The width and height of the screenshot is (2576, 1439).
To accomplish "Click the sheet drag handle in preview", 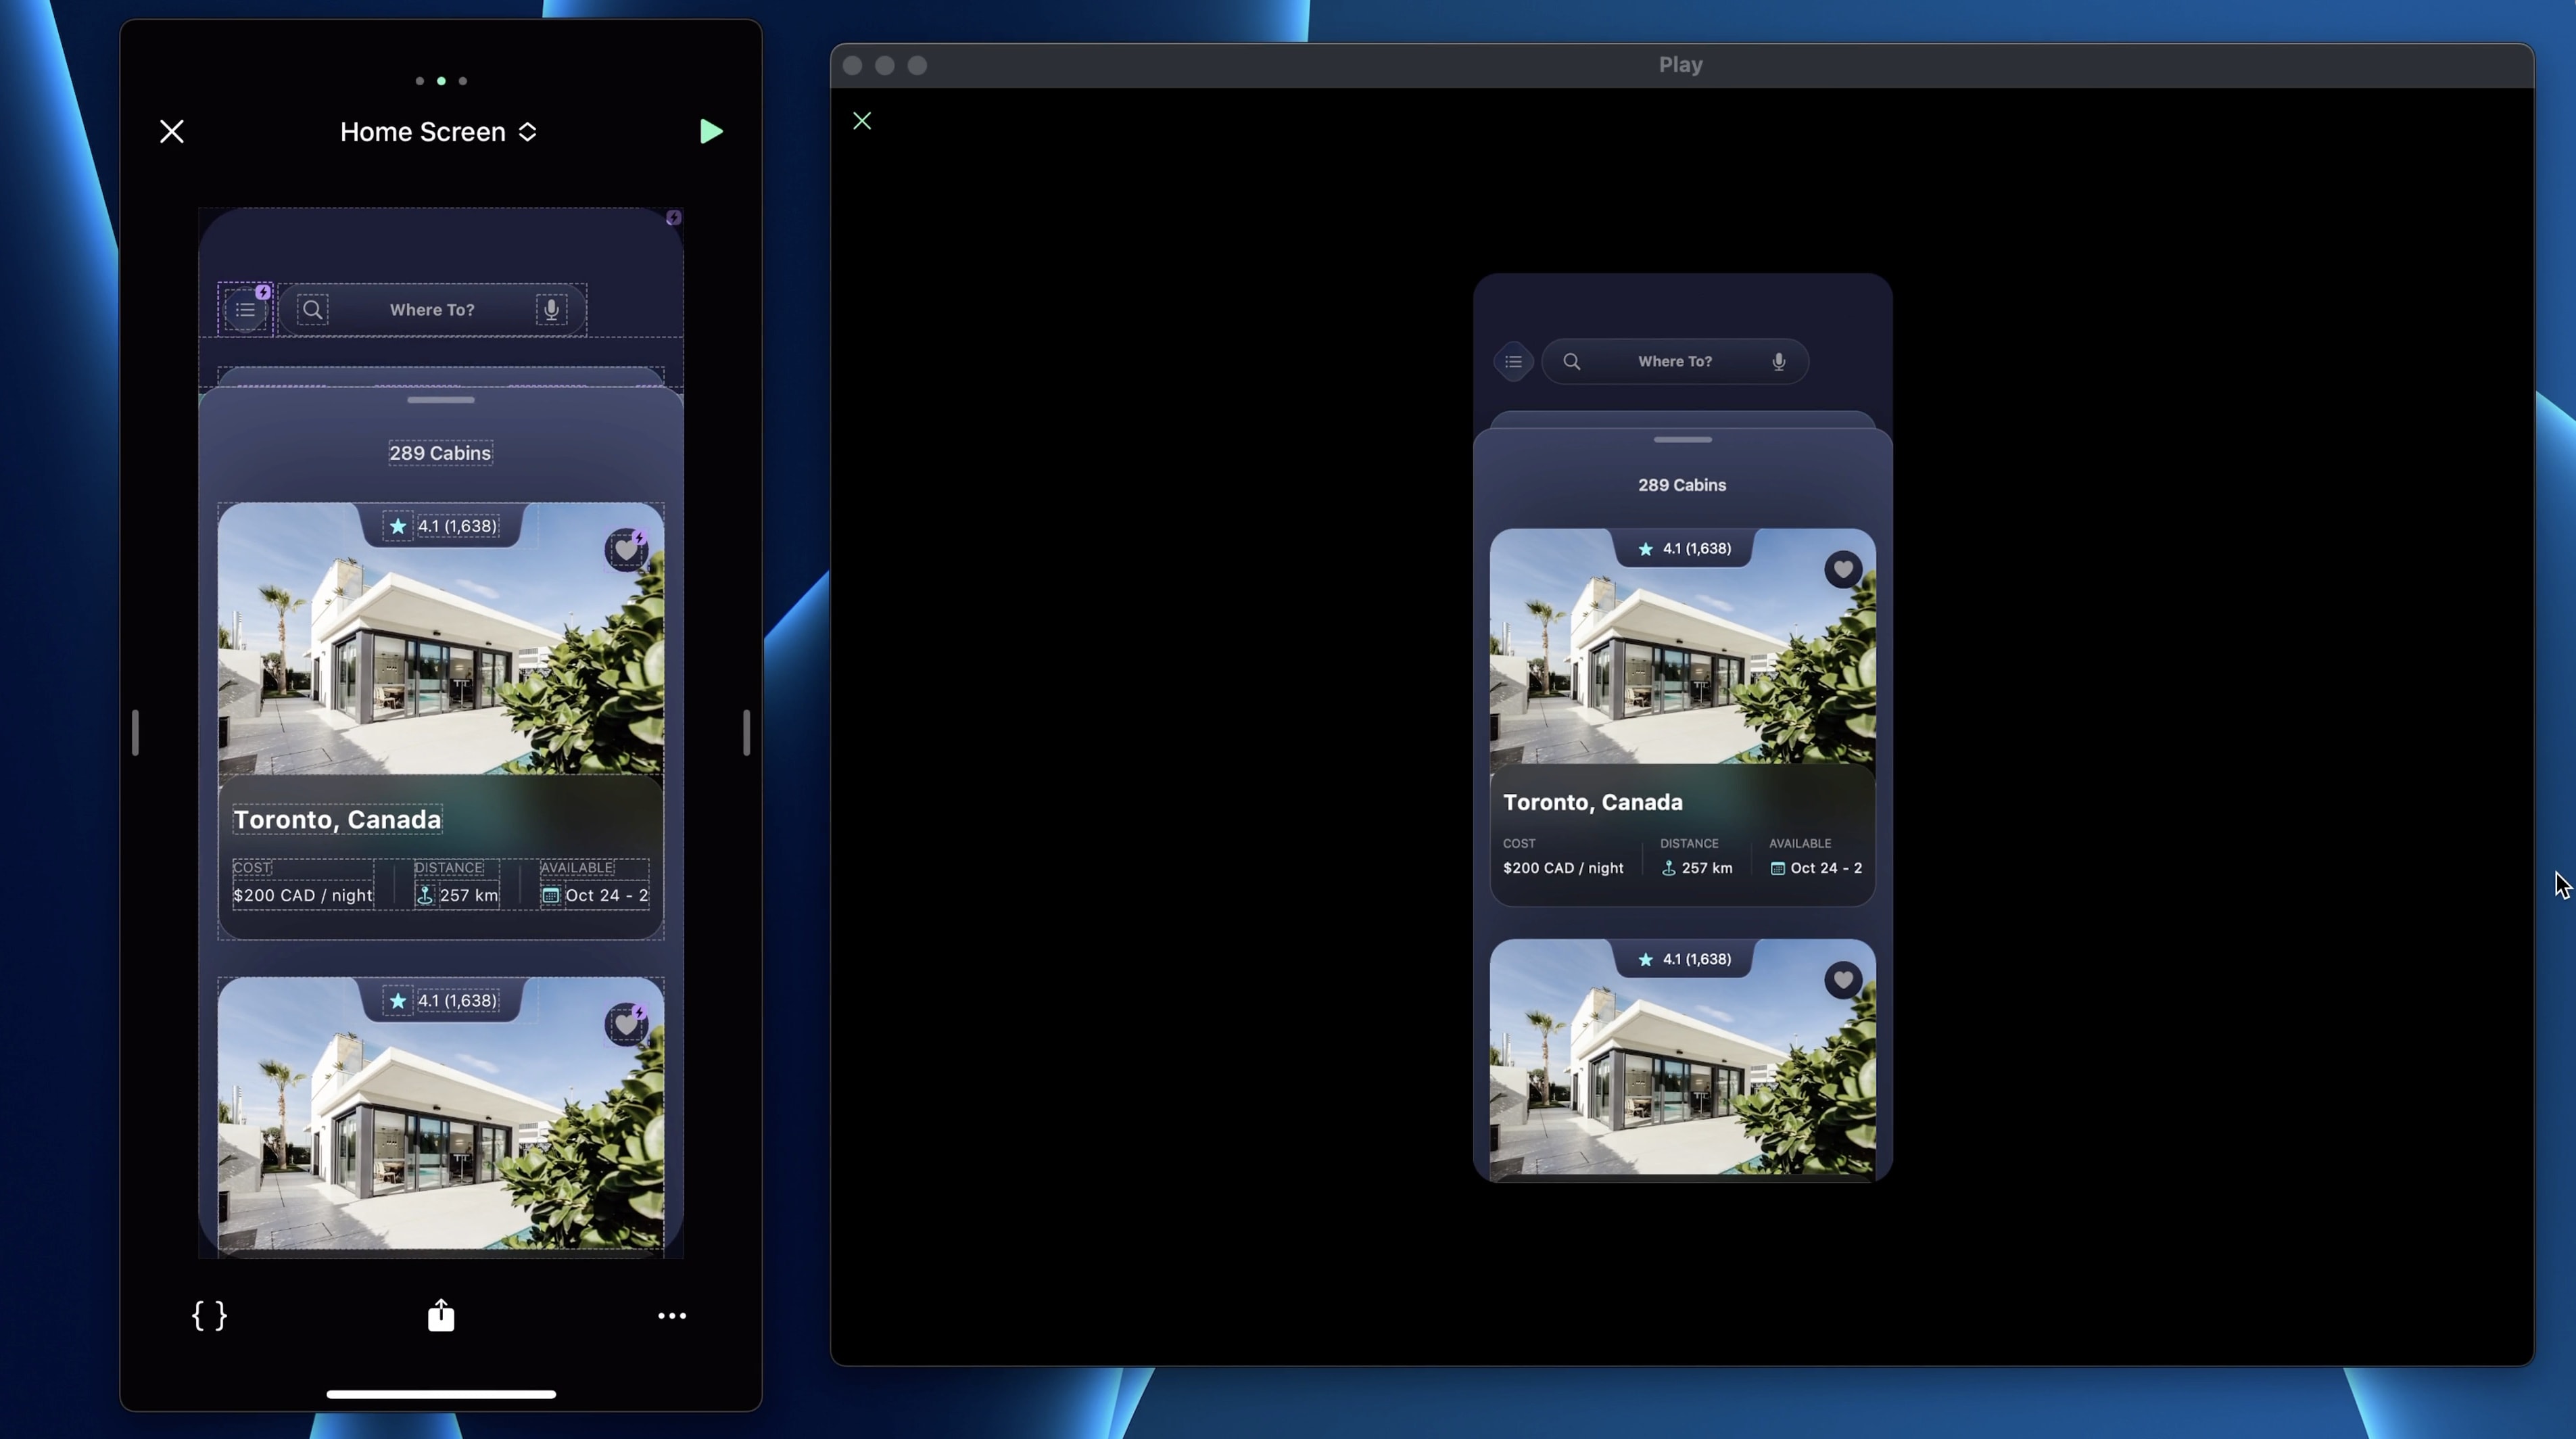I will tap(1682, 440).
